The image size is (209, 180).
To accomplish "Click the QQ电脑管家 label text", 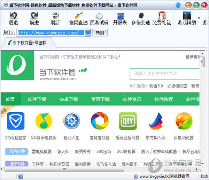I will coord(15,138).
